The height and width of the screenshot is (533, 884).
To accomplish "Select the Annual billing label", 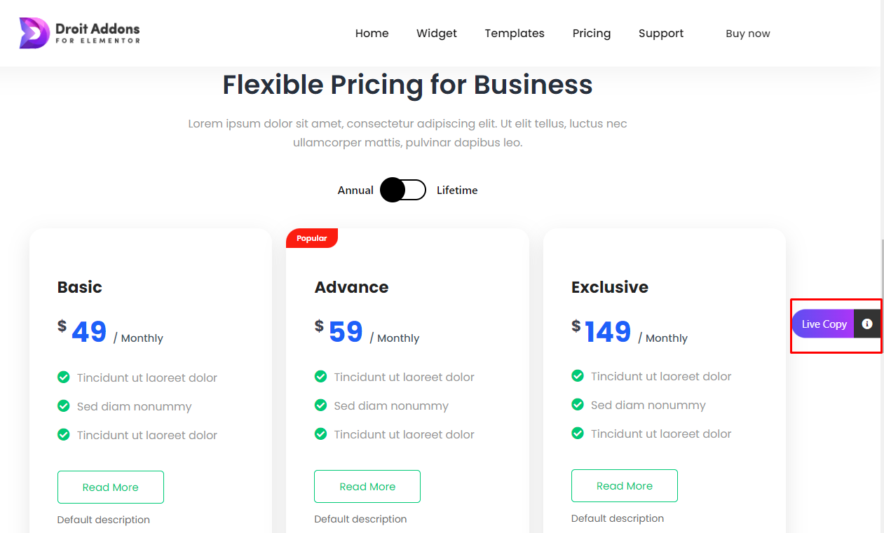I will (x=355, y=191).
